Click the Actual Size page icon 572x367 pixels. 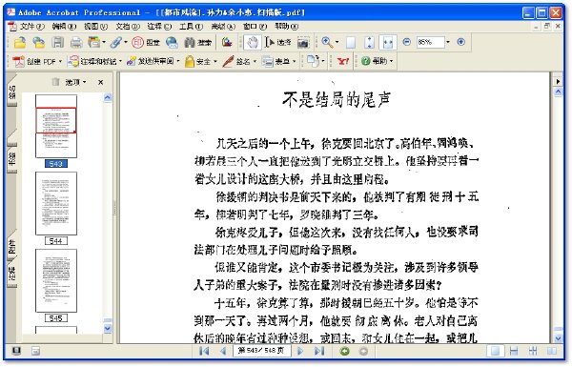point(351,43)
